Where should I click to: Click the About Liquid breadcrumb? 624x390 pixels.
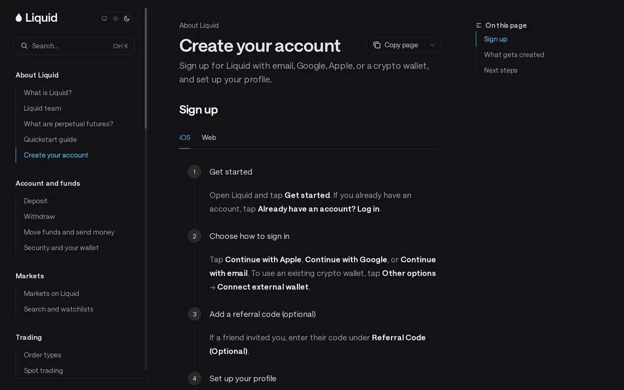click(199, 25)
